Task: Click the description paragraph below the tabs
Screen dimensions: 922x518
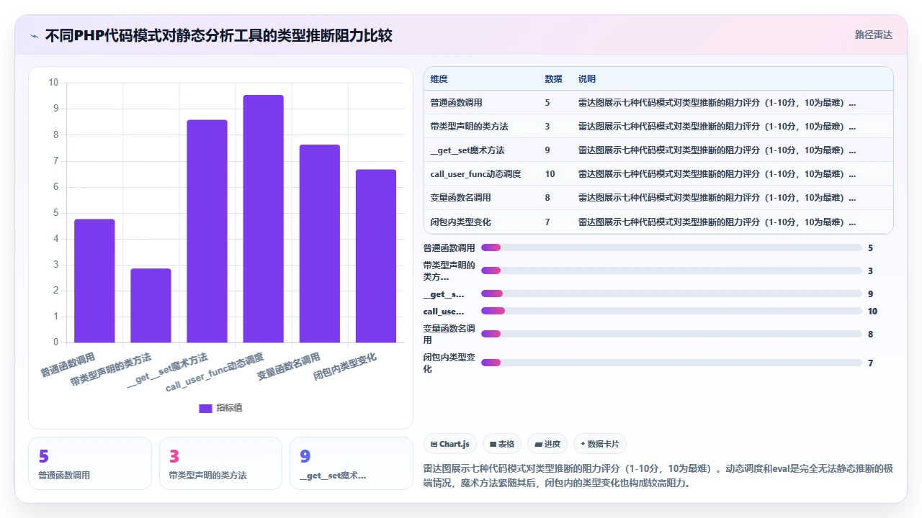Action: tap(658, 476)
